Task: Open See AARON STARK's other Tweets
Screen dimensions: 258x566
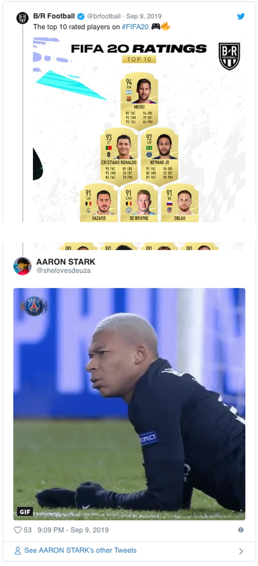Action: point(80,551)
